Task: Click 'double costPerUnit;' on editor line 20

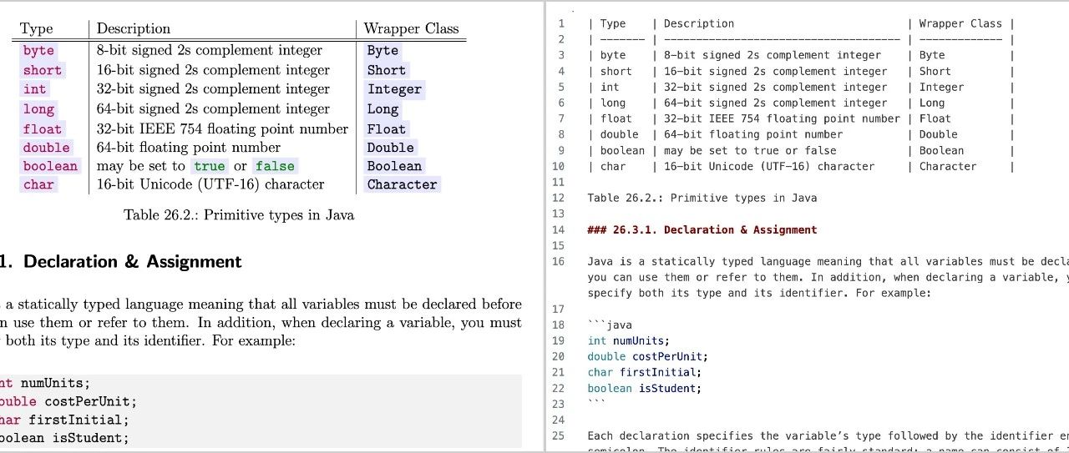Action: coord(648,356)
